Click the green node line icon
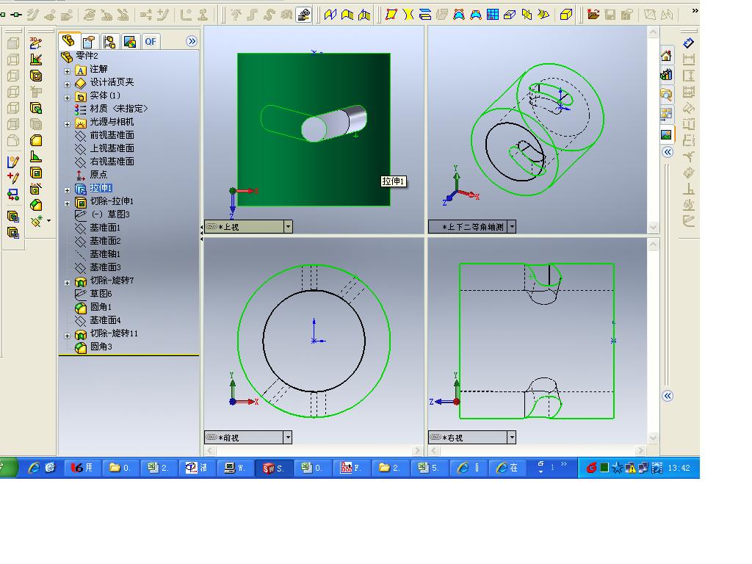The height and width of the screenshot is (564, 752). 16,15
